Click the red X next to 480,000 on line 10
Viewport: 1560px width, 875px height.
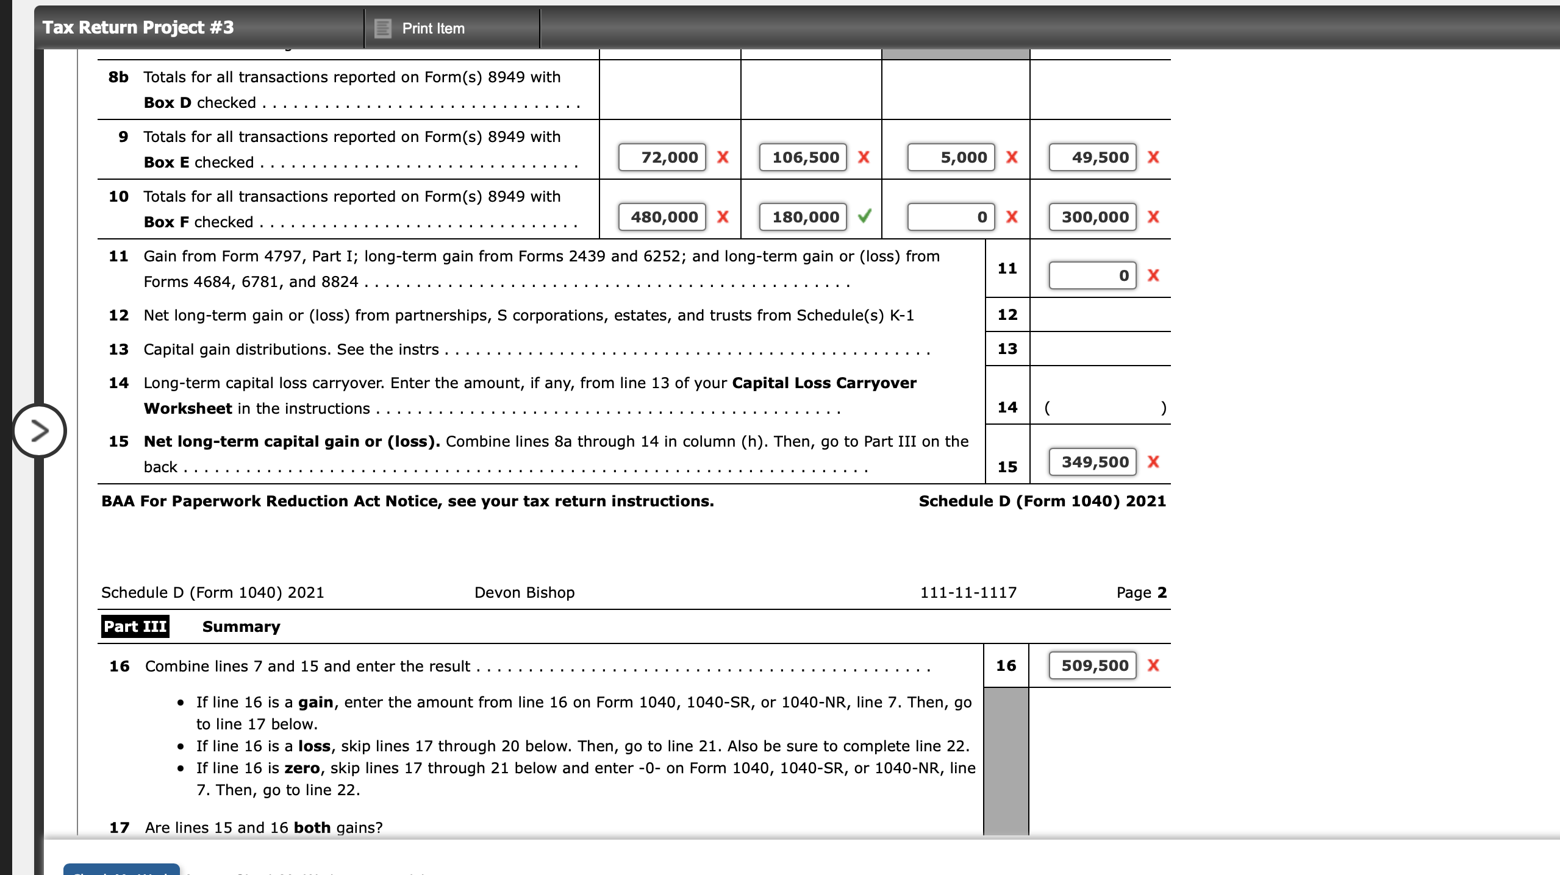[723, 217]
